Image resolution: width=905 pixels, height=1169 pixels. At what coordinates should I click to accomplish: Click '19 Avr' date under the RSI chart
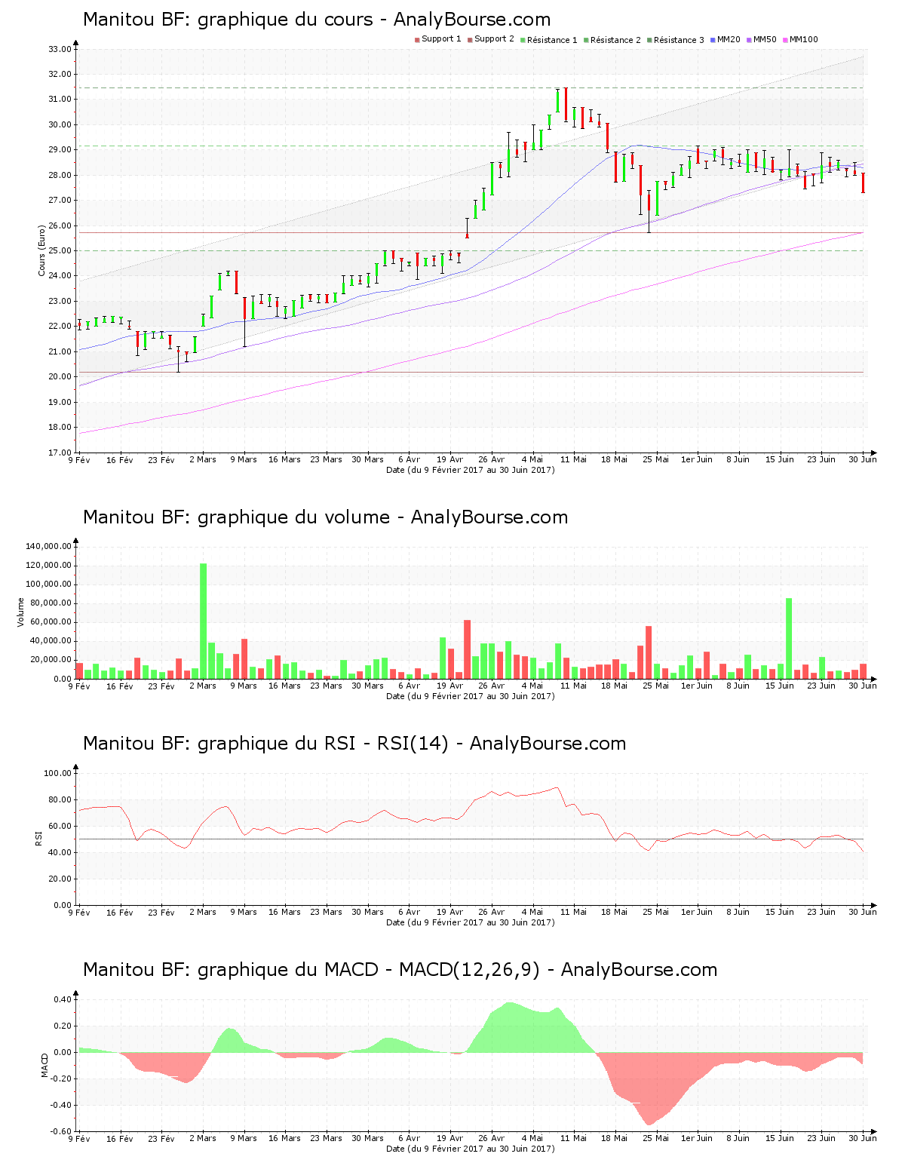pyautogui.click(x=449, y=912)
